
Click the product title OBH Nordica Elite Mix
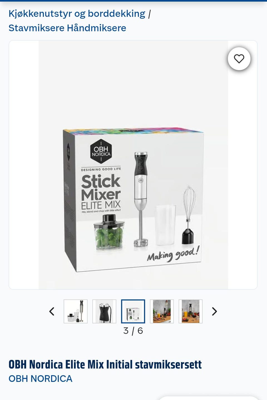105,364
